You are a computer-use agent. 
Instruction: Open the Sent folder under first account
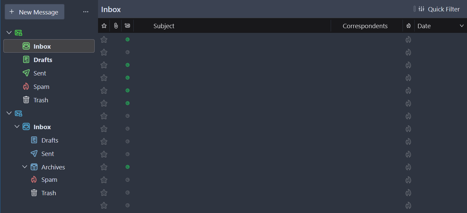click(40, 73)
